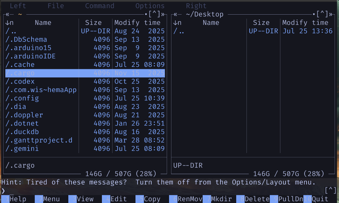
Task: Select the /.ganttproject.d directory row
Action: coord(85,140)
